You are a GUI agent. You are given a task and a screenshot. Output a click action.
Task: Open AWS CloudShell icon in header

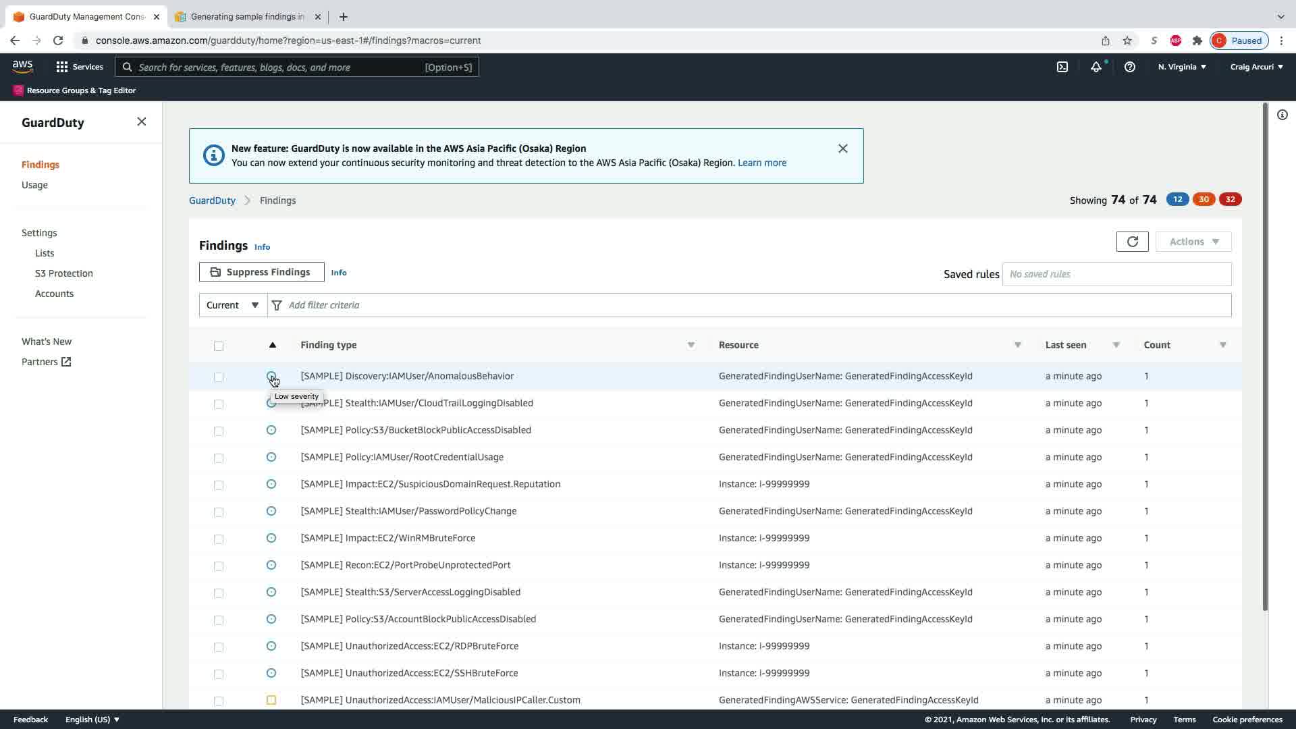coord(1062,67)
